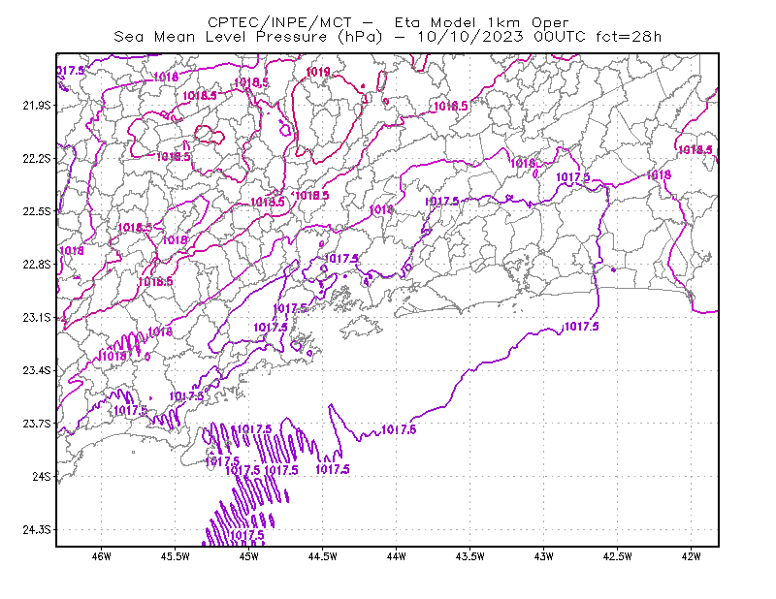
Task: Select the 24.3S latitude axis label
Action: [37, 529]
